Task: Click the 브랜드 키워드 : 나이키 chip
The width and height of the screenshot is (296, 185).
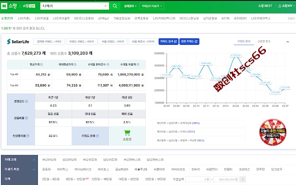Action: [x=81, y=42]
